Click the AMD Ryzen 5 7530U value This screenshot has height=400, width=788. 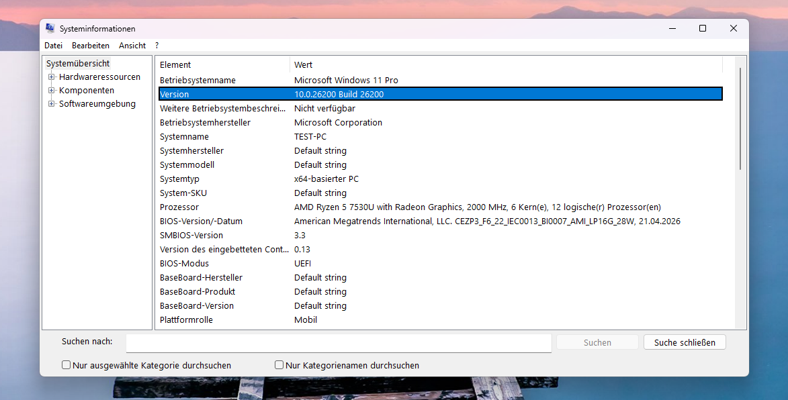click(x=478, y=207)
